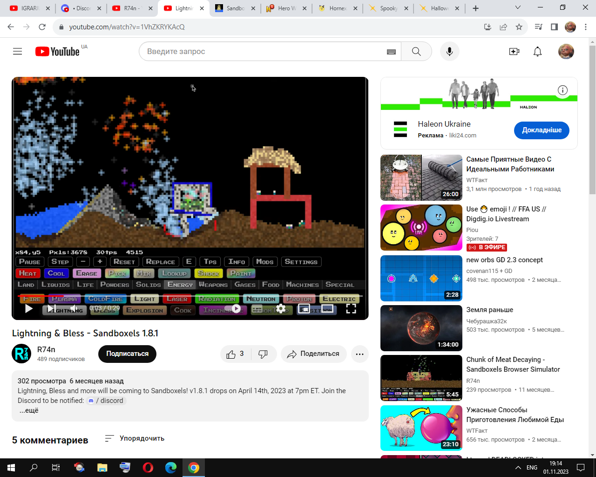Open the YouTube guide hamburger menu

(x=18, y=51)
